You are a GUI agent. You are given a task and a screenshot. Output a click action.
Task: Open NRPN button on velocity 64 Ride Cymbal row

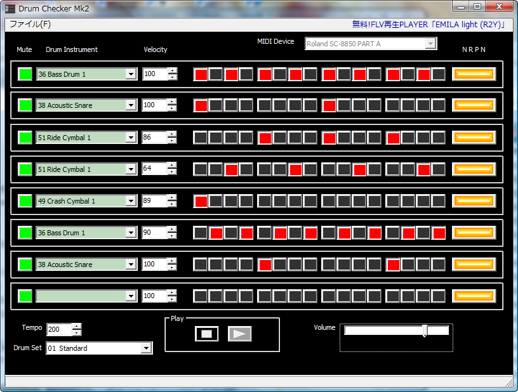[x=474, y=169]
